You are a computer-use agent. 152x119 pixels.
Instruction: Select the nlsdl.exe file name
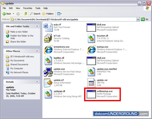101,58
